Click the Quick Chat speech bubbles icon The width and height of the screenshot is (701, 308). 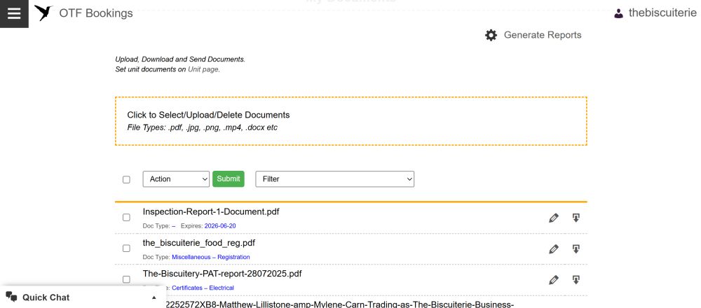tap(12, 297)
